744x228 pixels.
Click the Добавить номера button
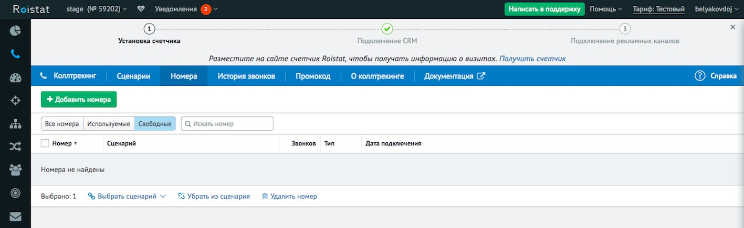point(79,99)
